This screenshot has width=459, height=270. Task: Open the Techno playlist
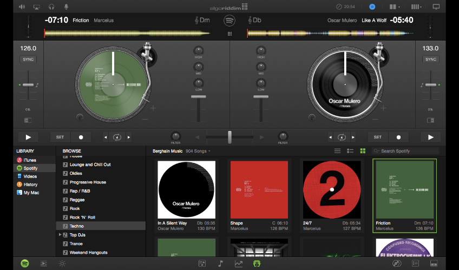click(101, 226)
